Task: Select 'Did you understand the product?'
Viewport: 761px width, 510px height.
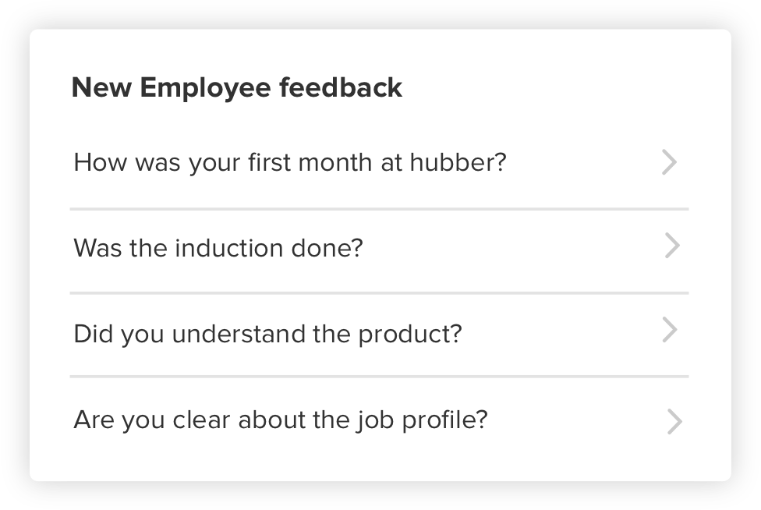Action: click(267, 335)
